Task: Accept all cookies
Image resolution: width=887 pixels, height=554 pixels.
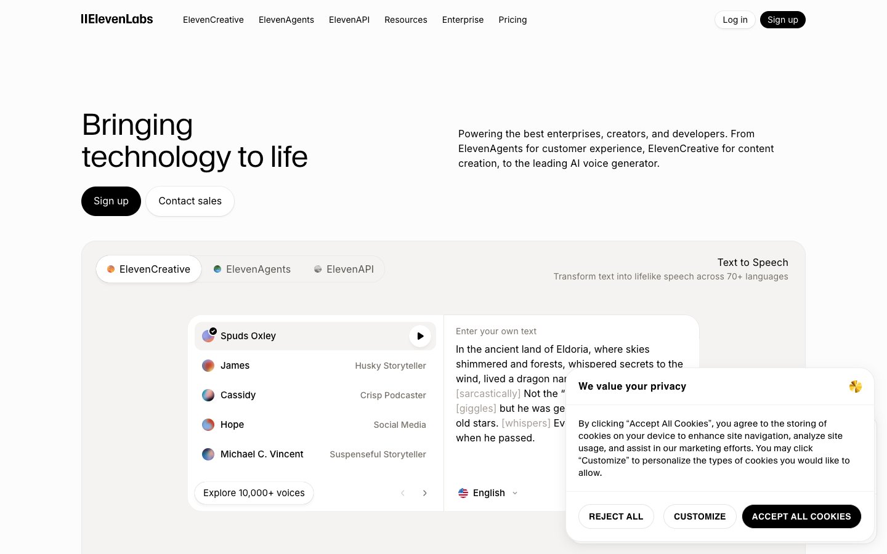Action: (801, 516)
